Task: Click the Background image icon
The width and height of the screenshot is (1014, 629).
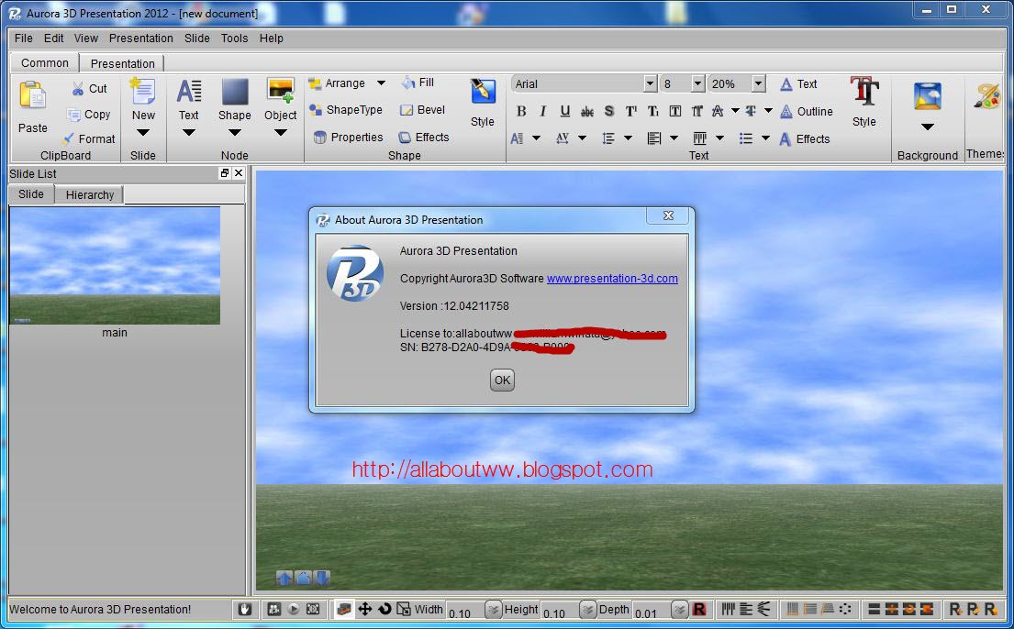Action: [x=928, y=96]
